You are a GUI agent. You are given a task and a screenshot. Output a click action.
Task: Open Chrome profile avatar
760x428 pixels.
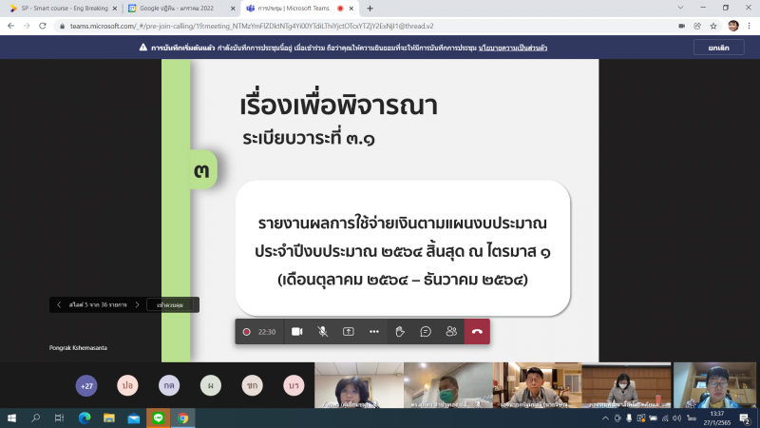(x=733, y=27)
